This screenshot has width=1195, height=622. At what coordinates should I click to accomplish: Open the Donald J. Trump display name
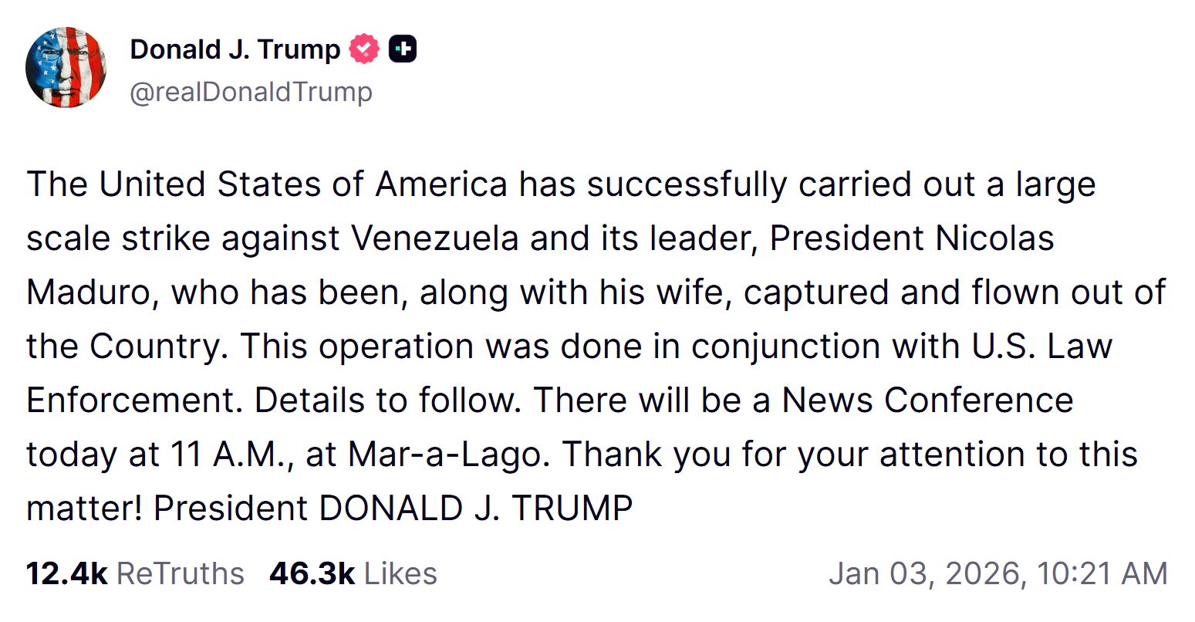coord(235,49)
